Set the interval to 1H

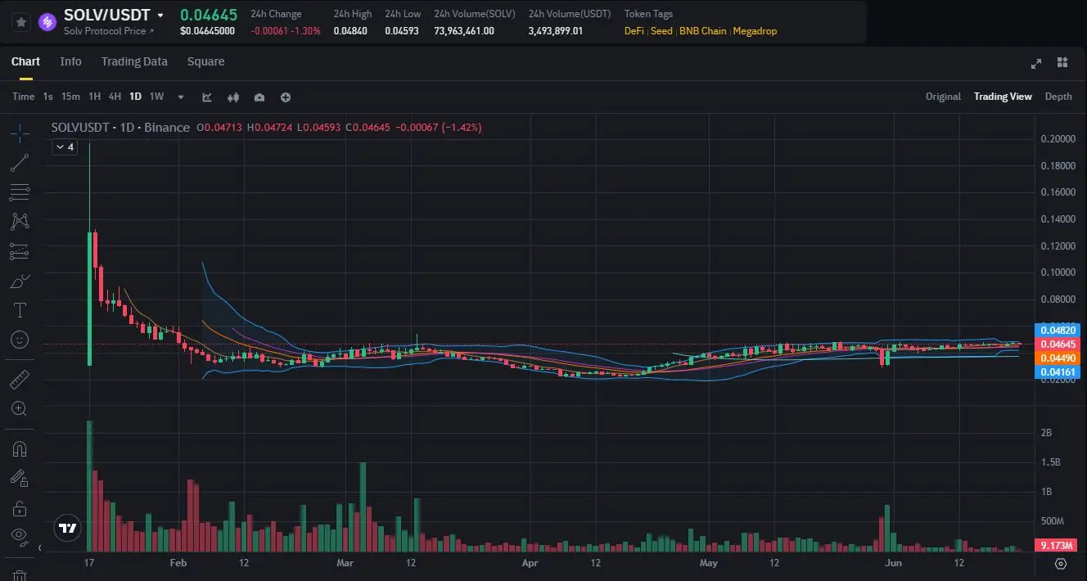95,97
